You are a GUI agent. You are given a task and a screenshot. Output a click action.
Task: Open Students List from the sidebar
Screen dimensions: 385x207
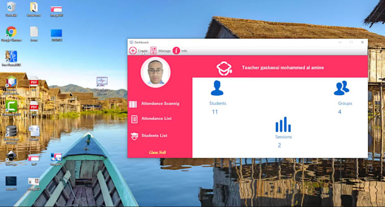pyautogui.click(x=154, y=135)
